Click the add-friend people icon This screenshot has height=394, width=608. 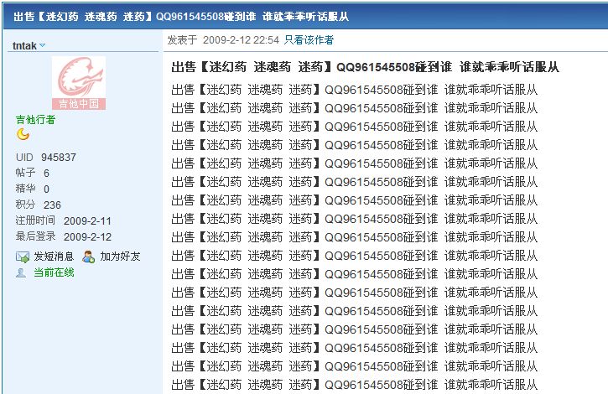[88, 257]
